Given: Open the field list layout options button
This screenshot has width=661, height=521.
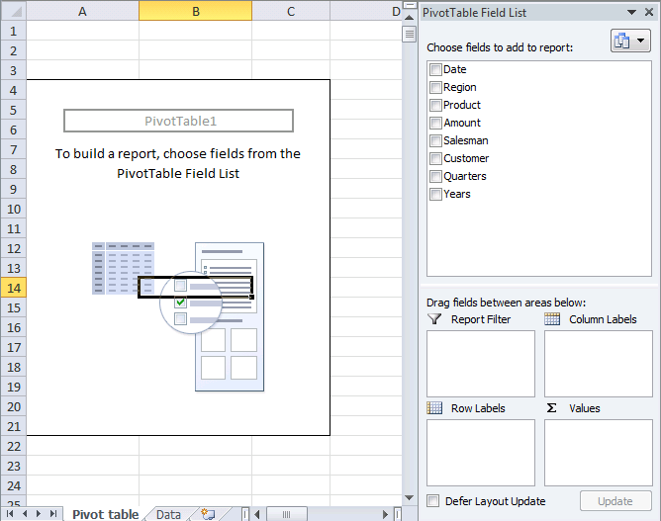Looking at the screenshot, I should pyautogui.click(x=630, y=41).
